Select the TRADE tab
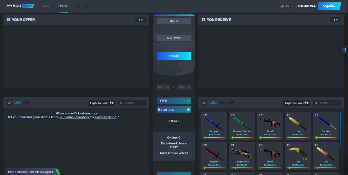The width and height of the screenshot is (348, 175). [x=63, y=6]
